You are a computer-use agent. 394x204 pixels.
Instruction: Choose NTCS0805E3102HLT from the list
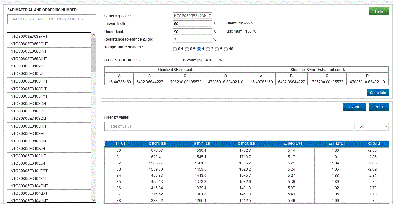pos(49,66)
